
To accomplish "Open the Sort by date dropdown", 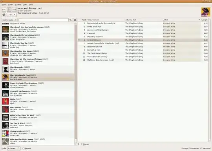I will coord(9,20).
